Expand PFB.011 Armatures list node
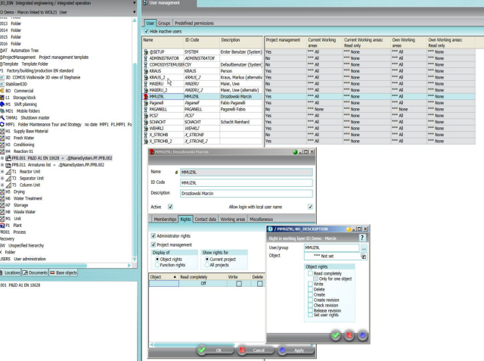This screenshot has height=361, width=484. (x=2, y=165)
